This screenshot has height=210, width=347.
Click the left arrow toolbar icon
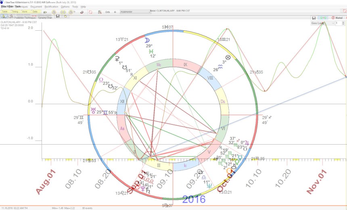point(115,12)
